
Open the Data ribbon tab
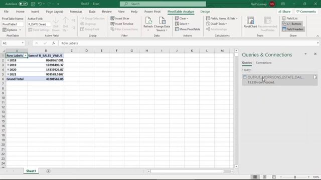(92, 11)
